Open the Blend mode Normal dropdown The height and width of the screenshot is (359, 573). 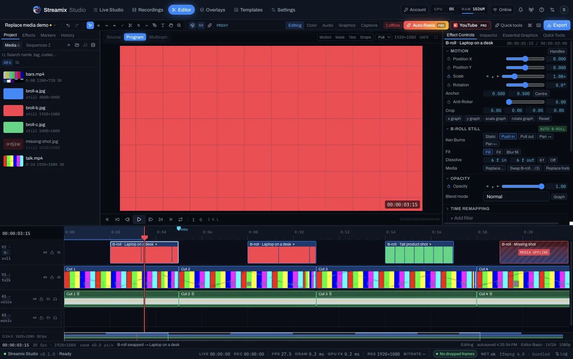(x=516, y=197)
